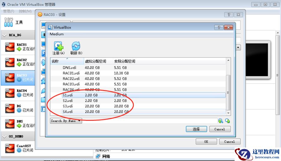Select the CentOS7 virtual machine icon
This screenshot has height=161, width=281.
10,148
